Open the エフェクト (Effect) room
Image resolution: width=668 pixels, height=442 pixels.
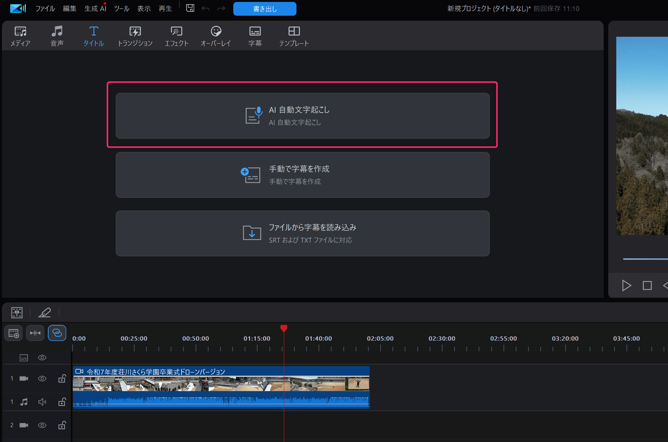point(177,36)
